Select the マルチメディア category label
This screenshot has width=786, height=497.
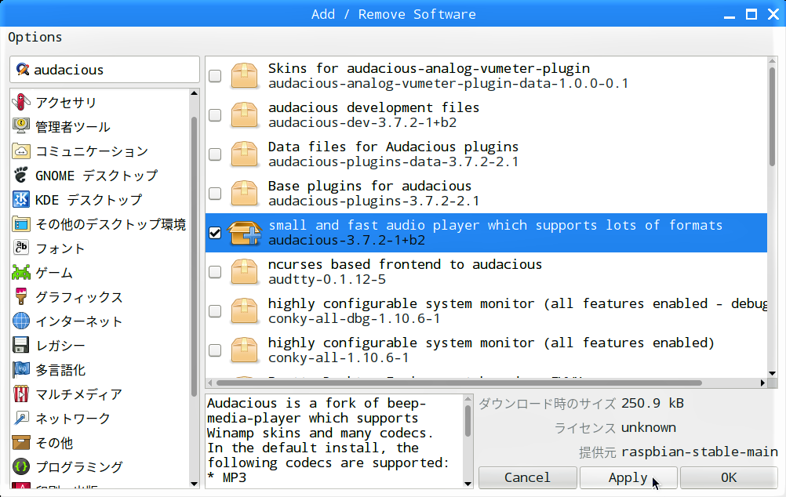(78, 394)
